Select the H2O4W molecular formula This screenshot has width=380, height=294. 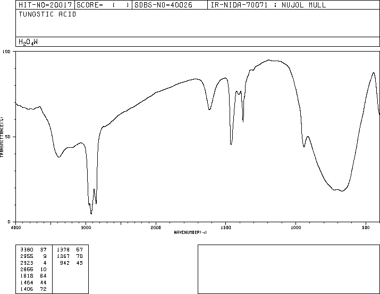[x=28, y=42]
